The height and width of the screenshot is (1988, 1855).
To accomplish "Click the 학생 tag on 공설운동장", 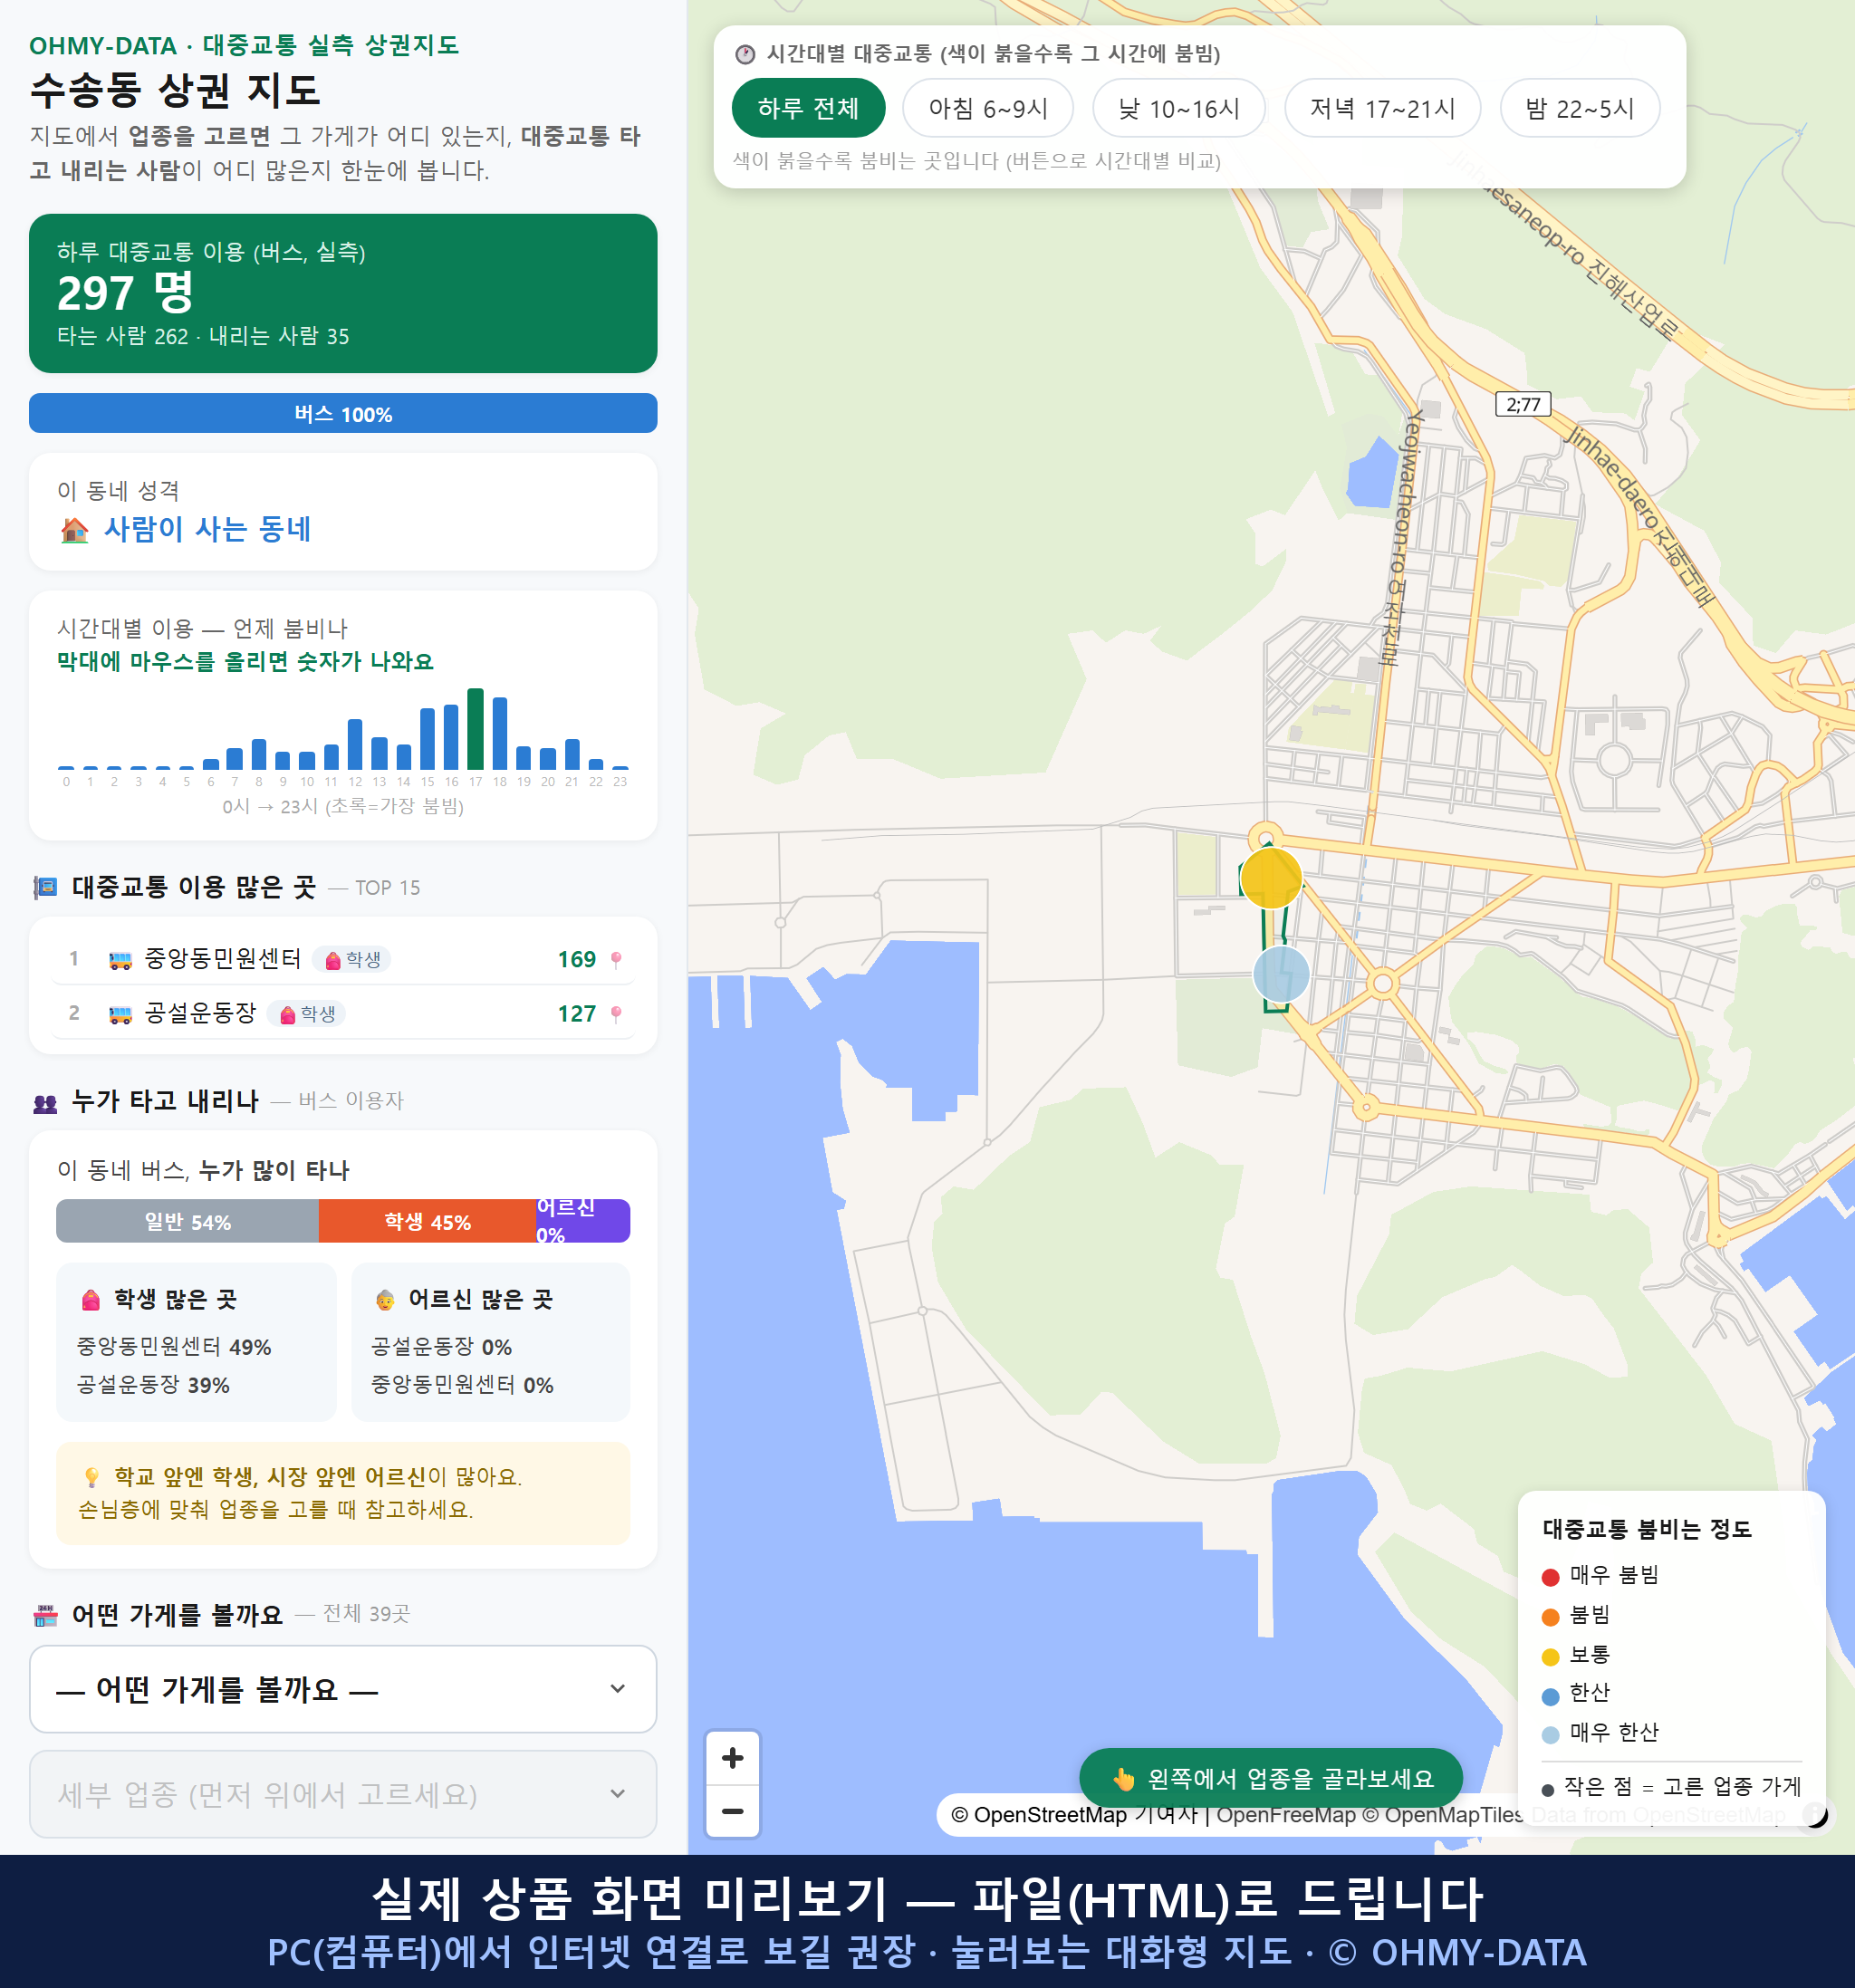I will 307,1014.
